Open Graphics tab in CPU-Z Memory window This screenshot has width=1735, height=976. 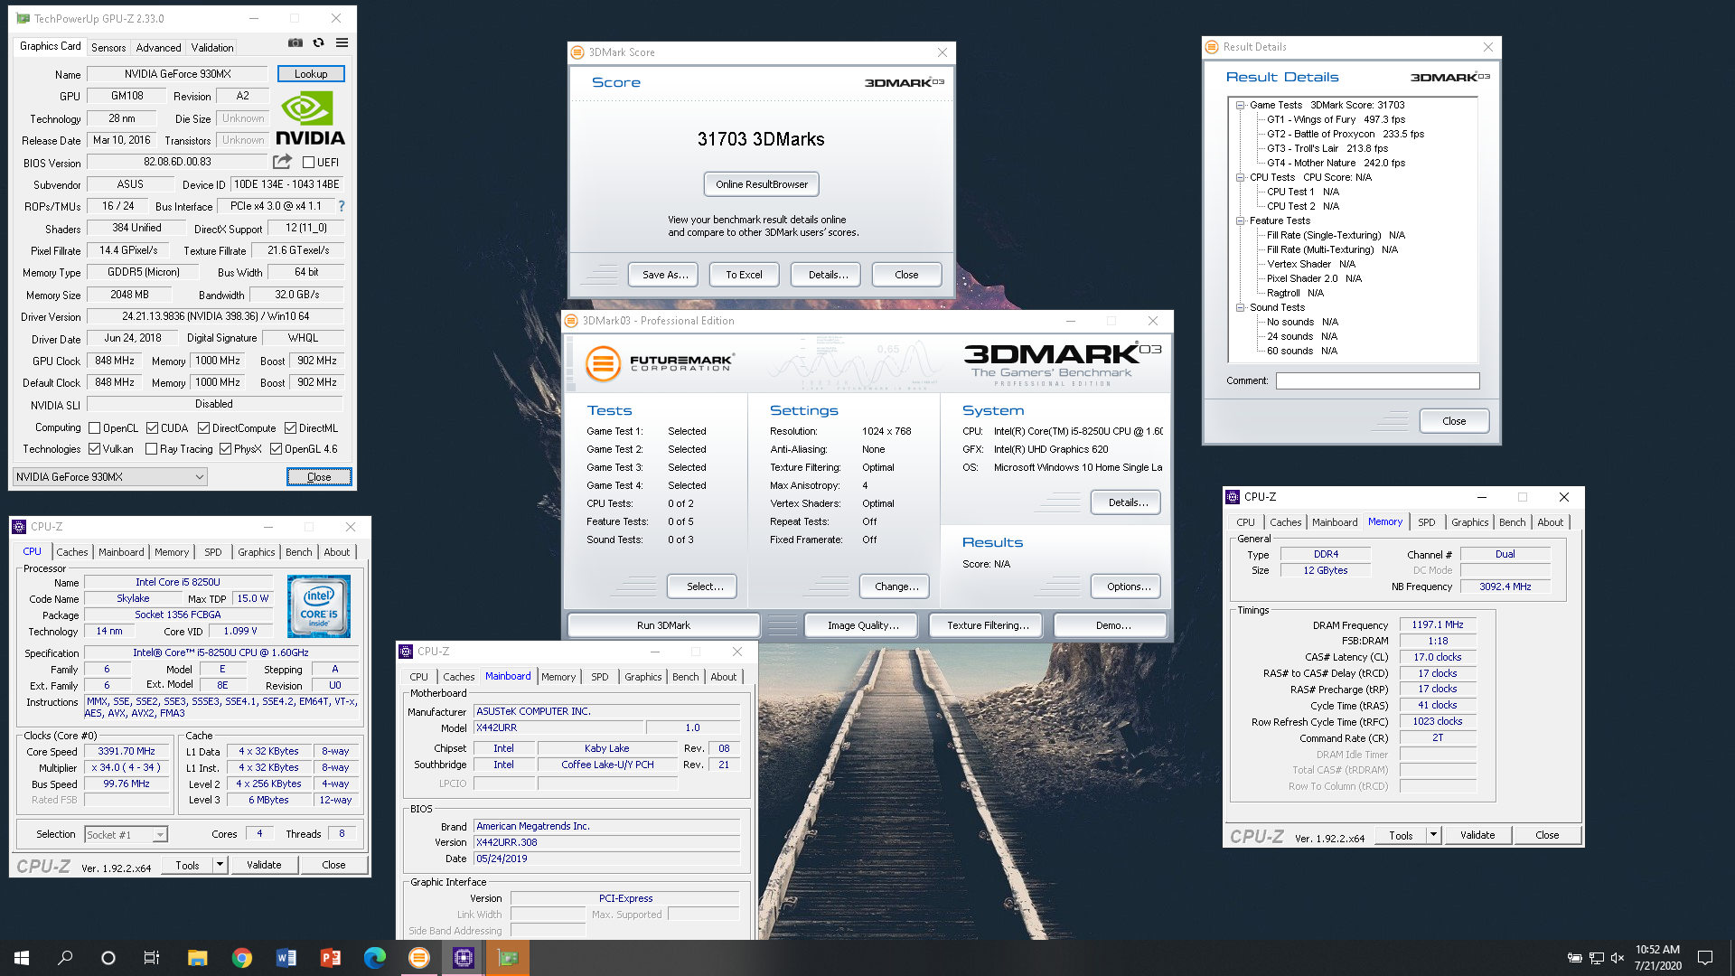click(x=1470, y=522)
